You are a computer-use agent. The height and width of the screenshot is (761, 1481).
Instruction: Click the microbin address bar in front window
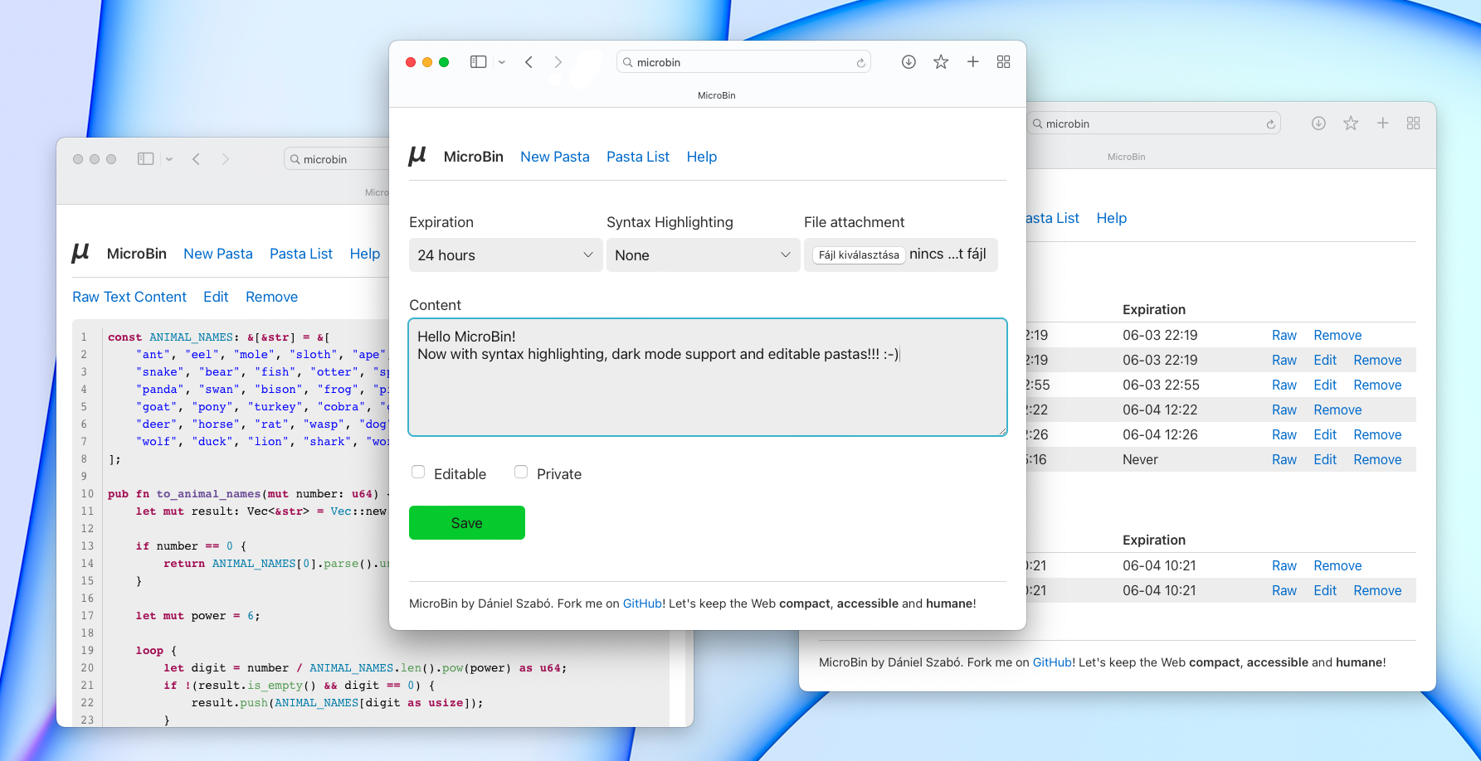point(743,62)
